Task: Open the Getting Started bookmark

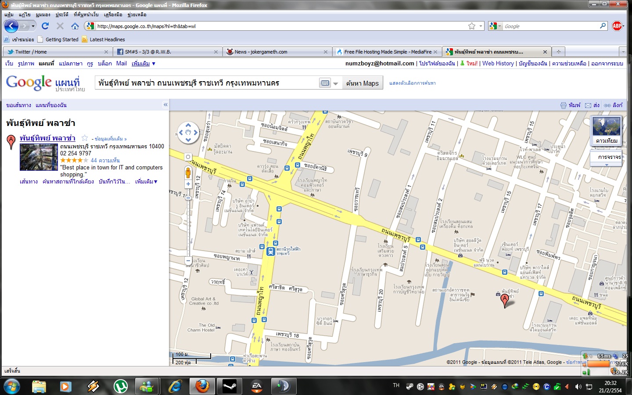Action: point(58,39)
